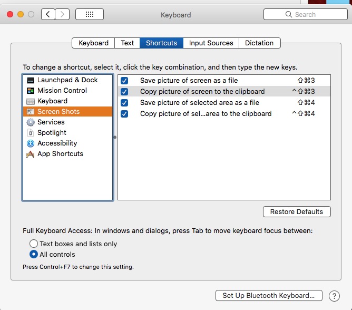The image size is (352, 310).
Task: Click the split pane divider handle
Action: (x=115, y=137)
